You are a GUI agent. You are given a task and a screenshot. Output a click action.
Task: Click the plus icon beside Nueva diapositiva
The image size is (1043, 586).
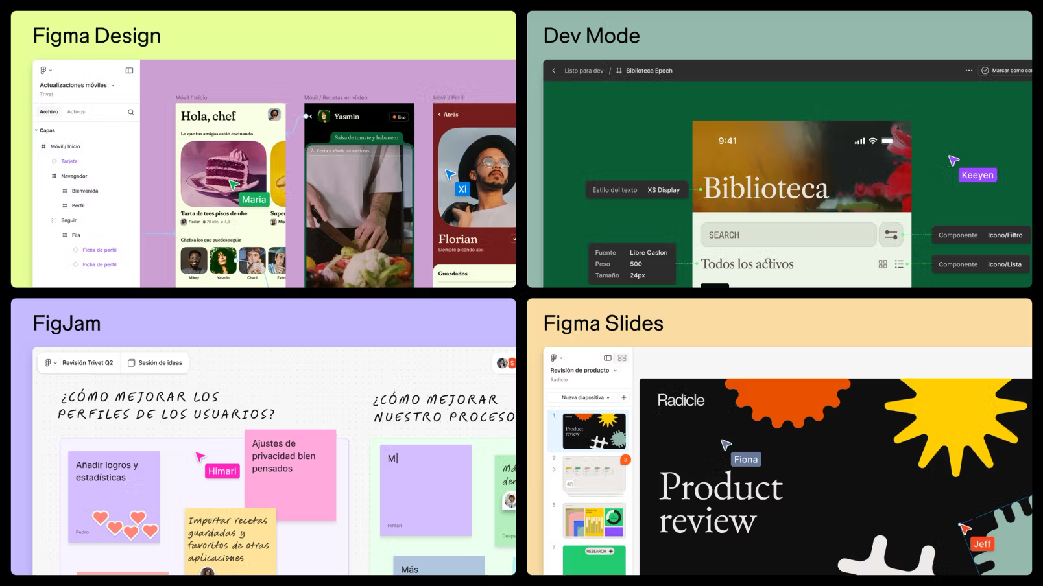tap(623, 397)
